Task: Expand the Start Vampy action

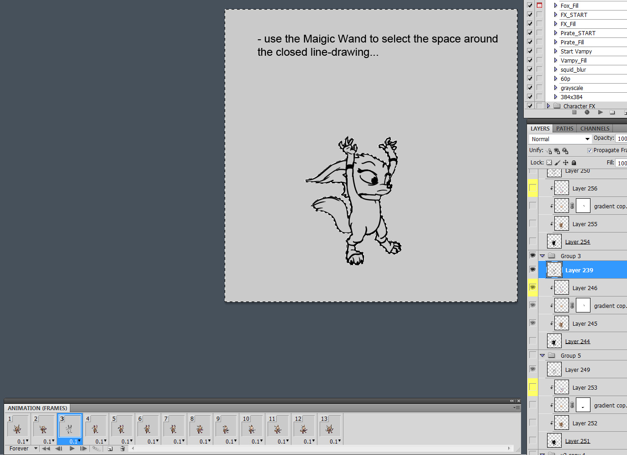Action: [x=555, y=51]
